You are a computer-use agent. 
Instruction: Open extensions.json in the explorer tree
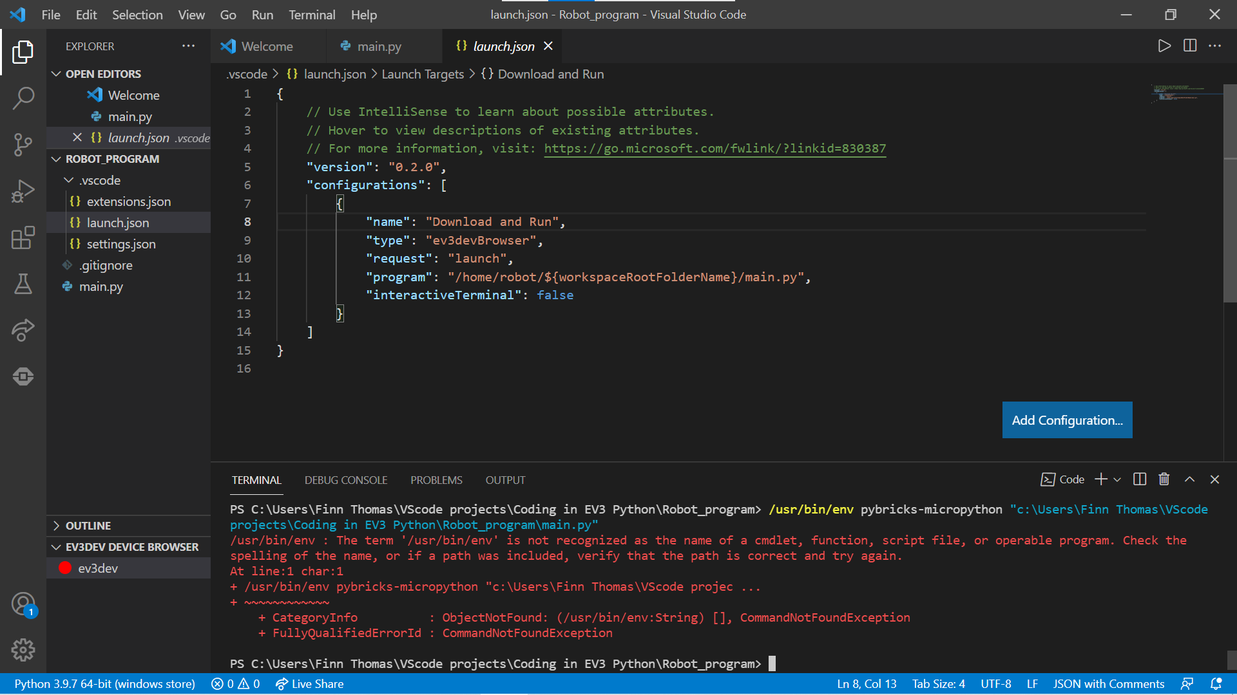(x=129, y=201)
